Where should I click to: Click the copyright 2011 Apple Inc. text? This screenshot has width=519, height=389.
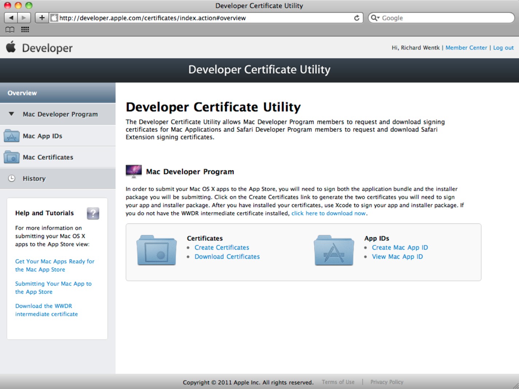(x=248, y=382)
